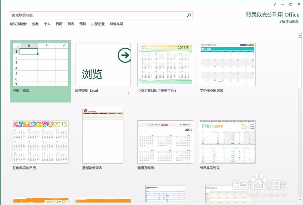
Task: Click the 小型企业日历（任意年份）label
Action: [x=157, y=90]
